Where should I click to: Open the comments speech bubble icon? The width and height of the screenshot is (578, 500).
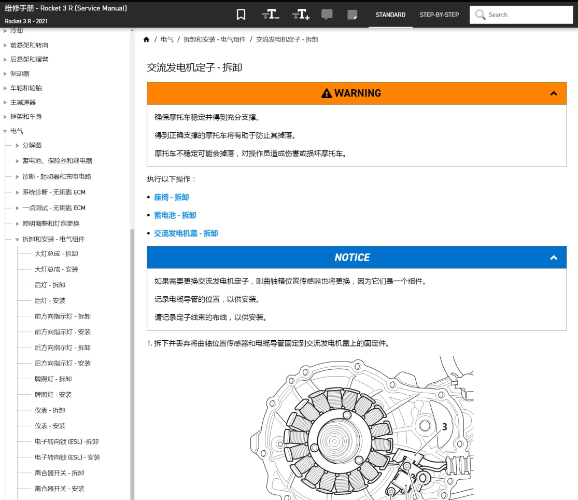[x=327, y=15]
